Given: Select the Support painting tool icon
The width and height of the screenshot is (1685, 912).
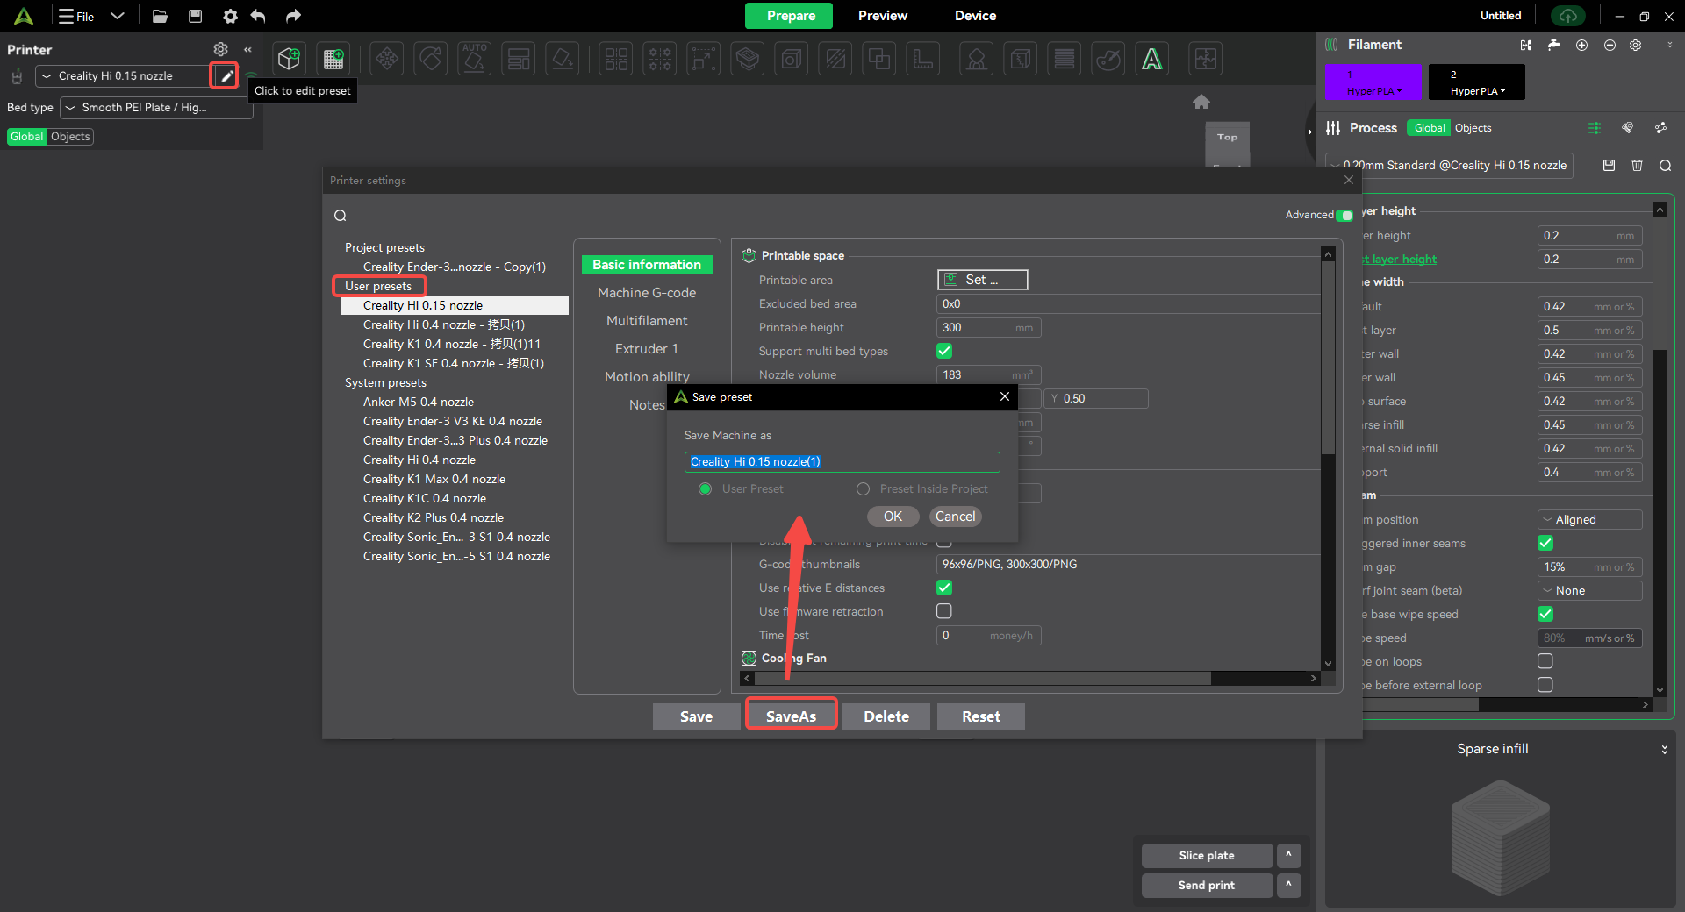Looking at the screenshot, I should pos(977,59).
